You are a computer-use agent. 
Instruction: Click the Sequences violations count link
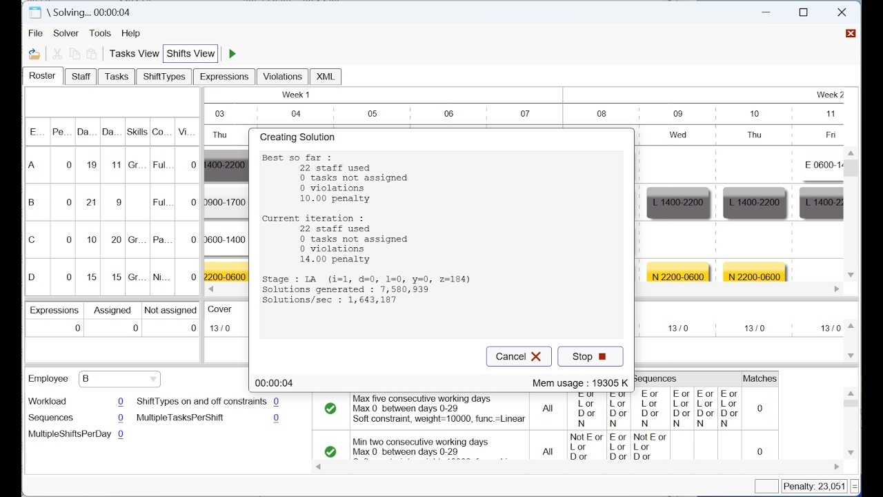(x=120, y=418)
